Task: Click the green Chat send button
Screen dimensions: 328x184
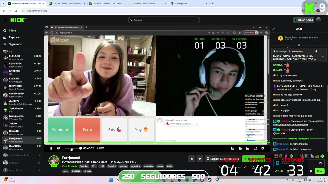Action: 320,171
